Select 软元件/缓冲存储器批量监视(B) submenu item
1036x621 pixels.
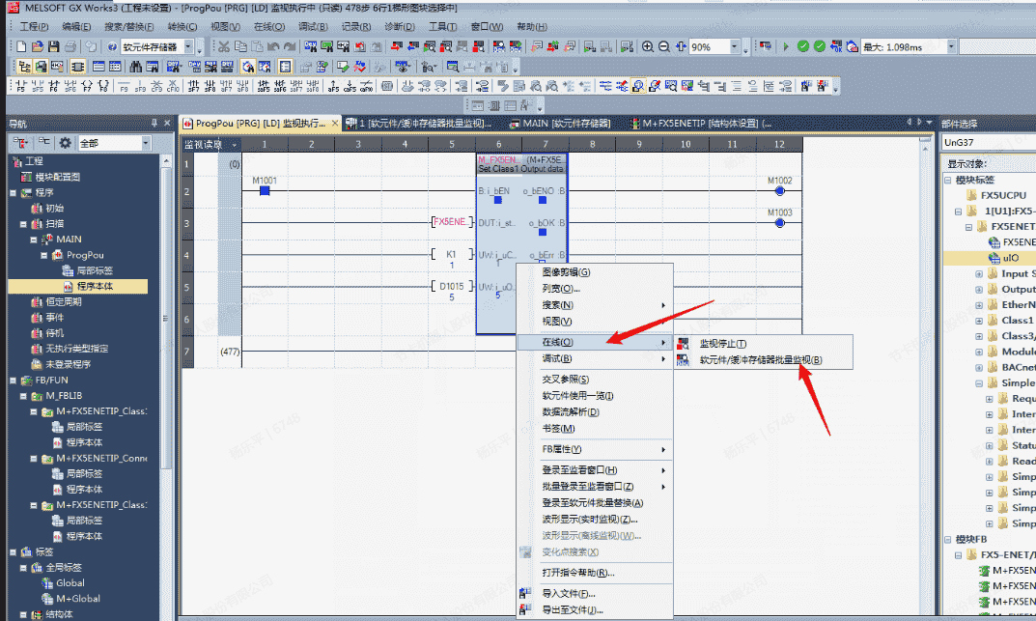(x=761, y=360)
